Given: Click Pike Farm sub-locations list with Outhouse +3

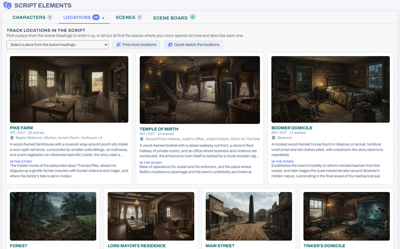Looking at the screenshot, I should click(x=59, y=138).
